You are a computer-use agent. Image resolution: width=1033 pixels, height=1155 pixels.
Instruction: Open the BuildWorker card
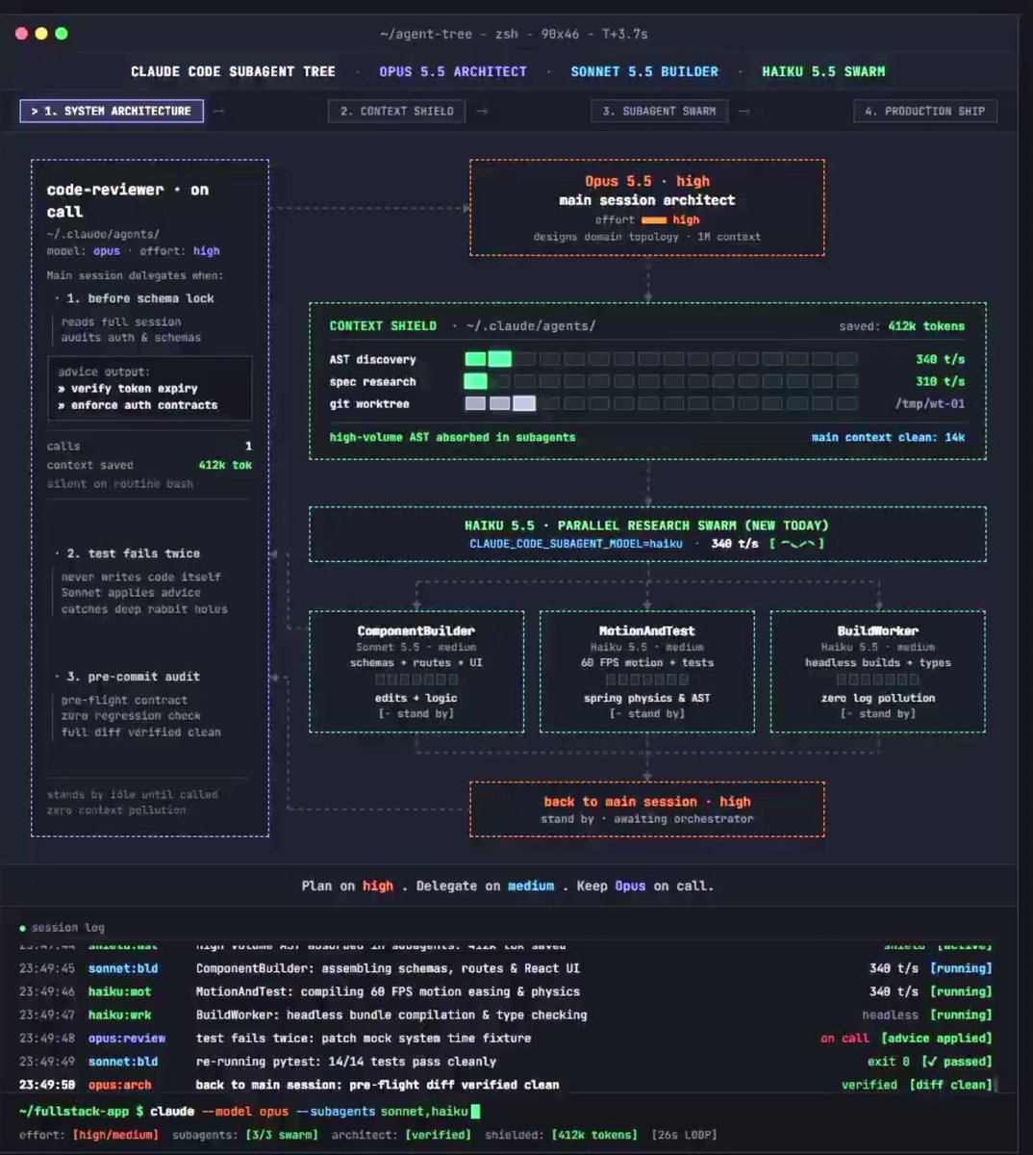878,672
